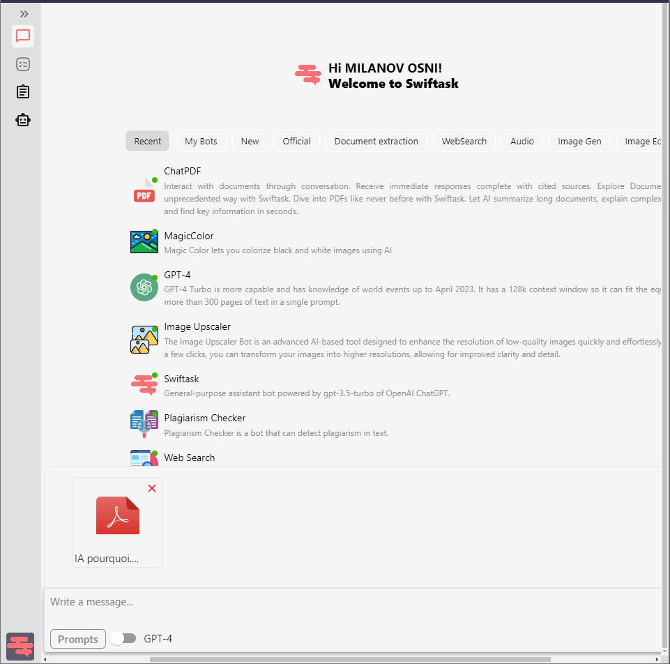
Task: Open the ChatPDF bot title
Action: pos(183,171)
